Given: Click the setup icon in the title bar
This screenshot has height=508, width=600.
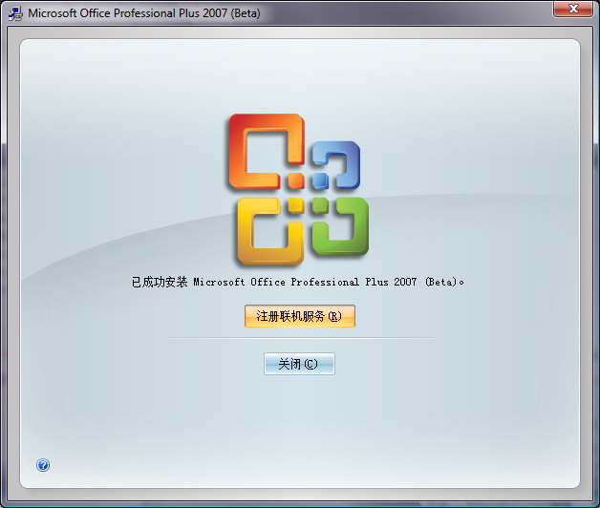Looking at the screenshot, I should coord(15,13).
